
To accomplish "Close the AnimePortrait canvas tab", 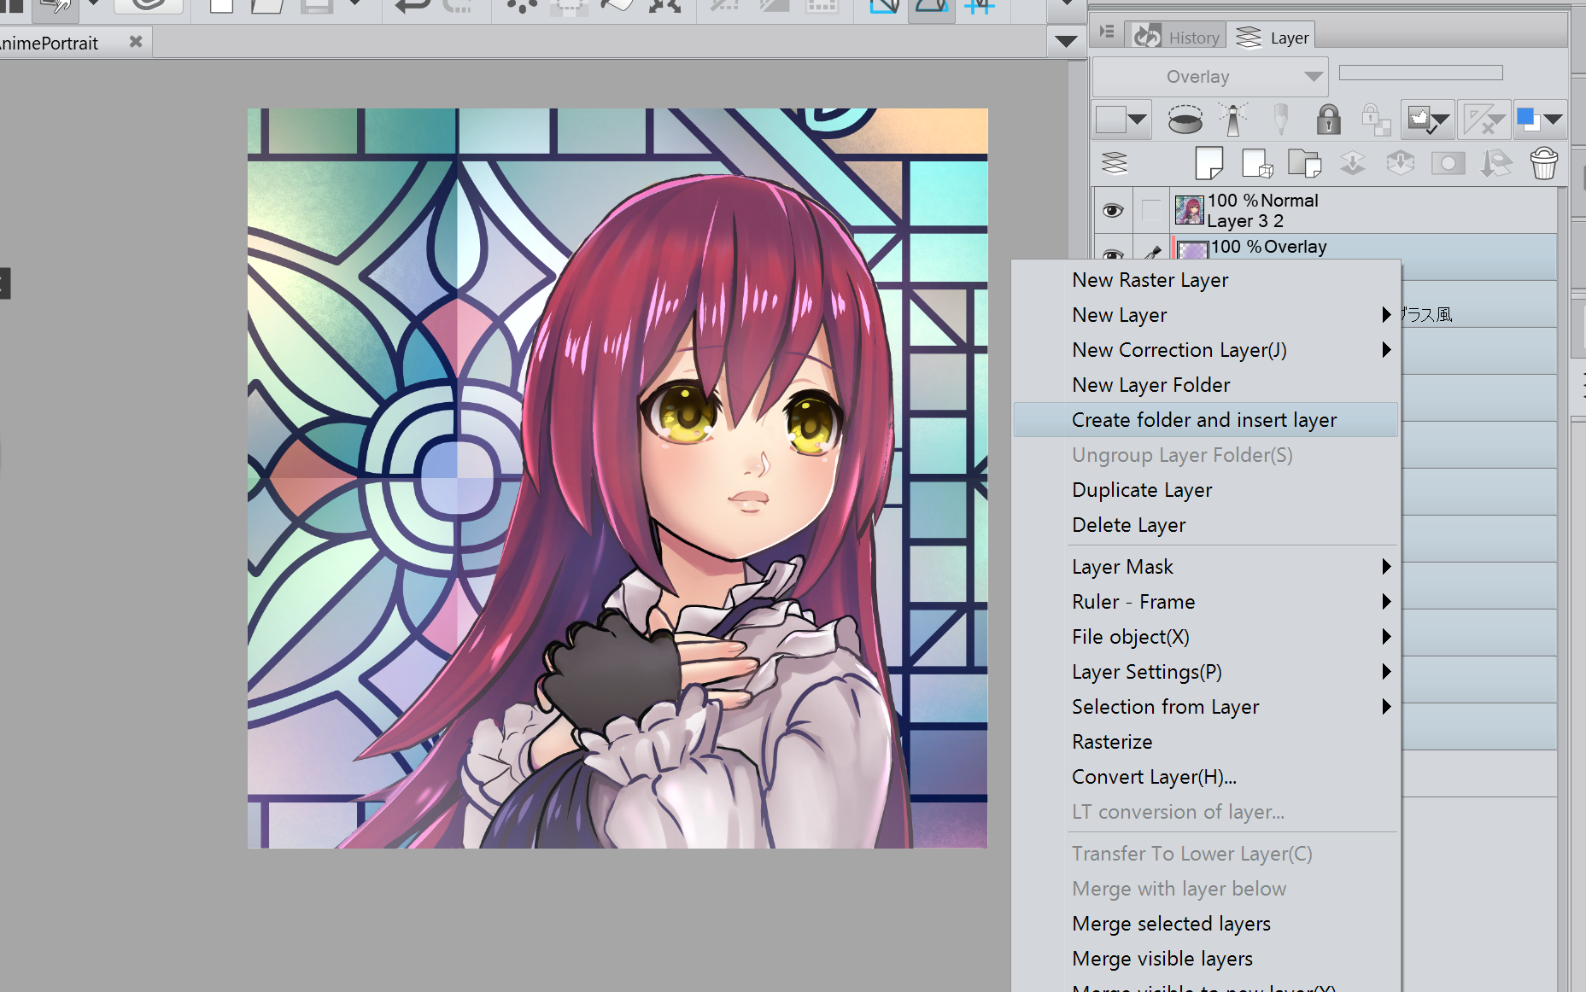I will pos(135,42).
